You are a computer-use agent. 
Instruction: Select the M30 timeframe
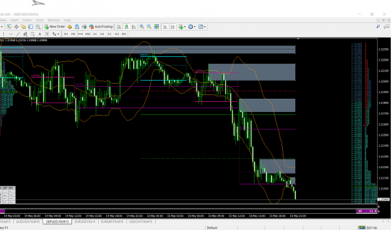[x=88, y=34]
